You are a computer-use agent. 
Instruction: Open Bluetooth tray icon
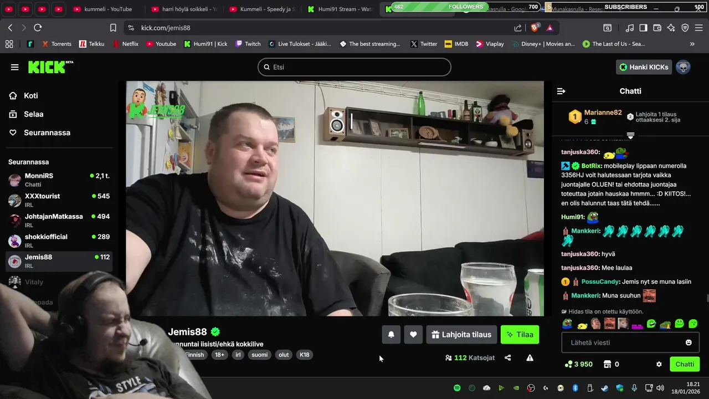click(575, 388)
